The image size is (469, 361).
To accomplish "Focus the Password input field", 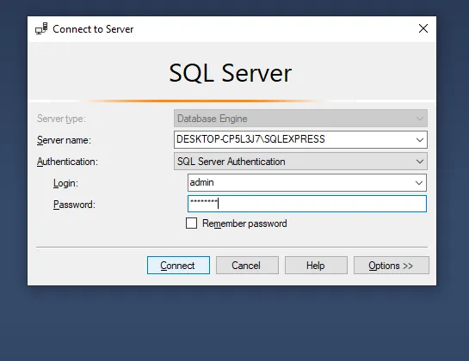I will [307, 204].
